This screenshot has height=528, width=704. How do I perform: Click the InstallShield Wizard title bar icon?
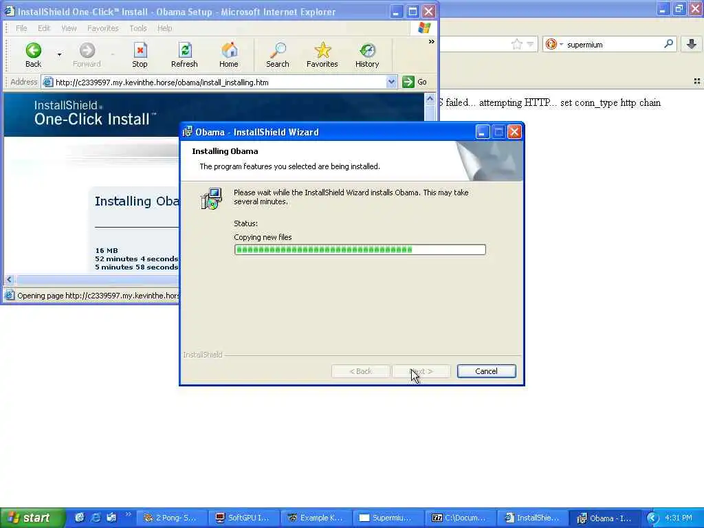187,131
